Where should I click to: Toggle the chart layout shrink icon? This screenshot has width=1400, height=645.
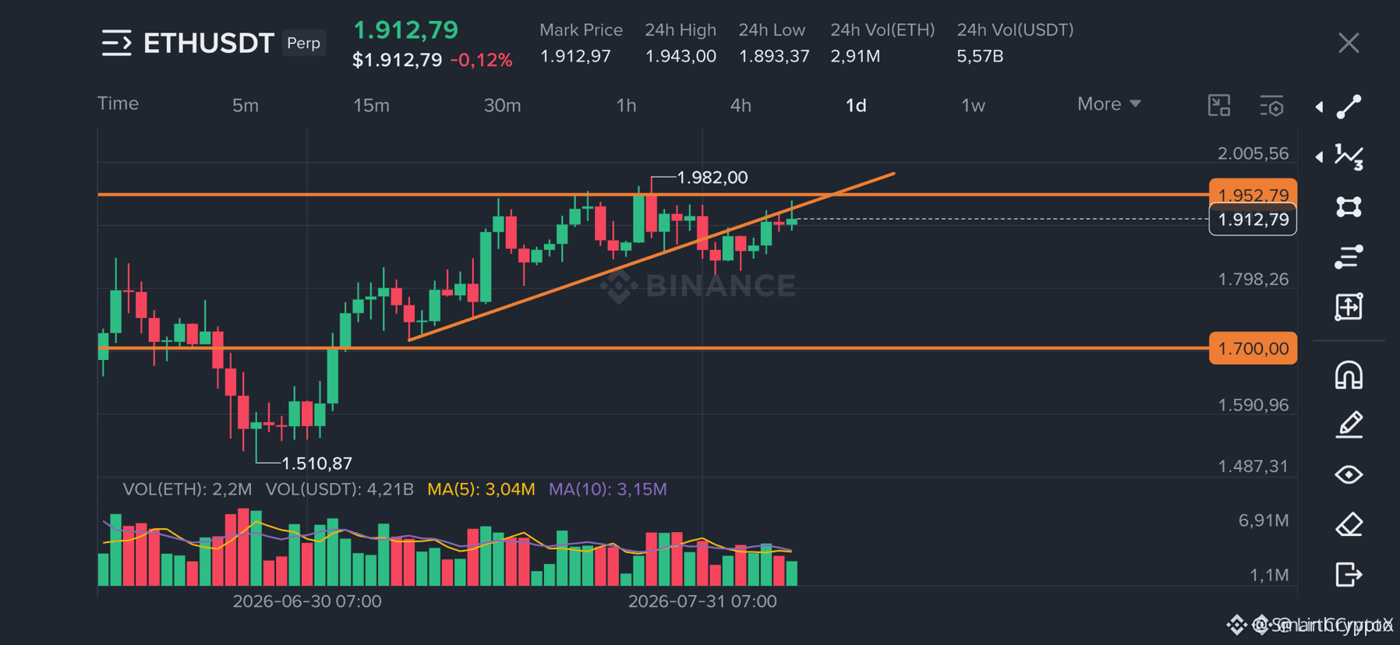tap(1219, 106)
